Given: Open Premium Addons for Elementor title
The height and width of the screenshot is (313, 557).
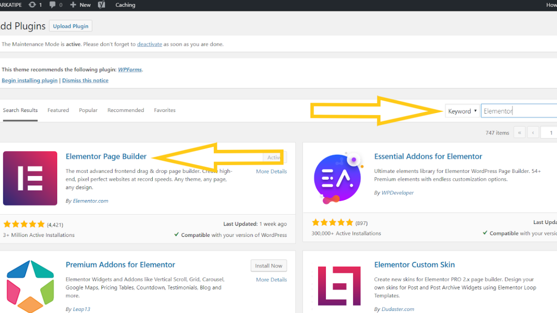Looking at the screenshot, I should coord(120,265).
